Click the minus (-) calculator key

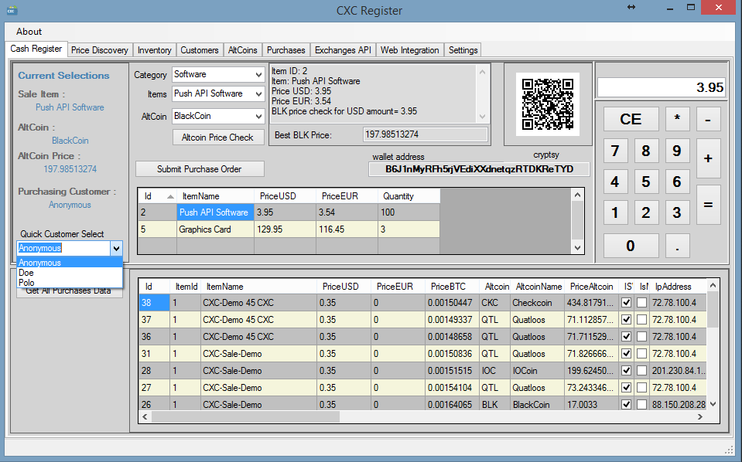(x=708, y=118)
